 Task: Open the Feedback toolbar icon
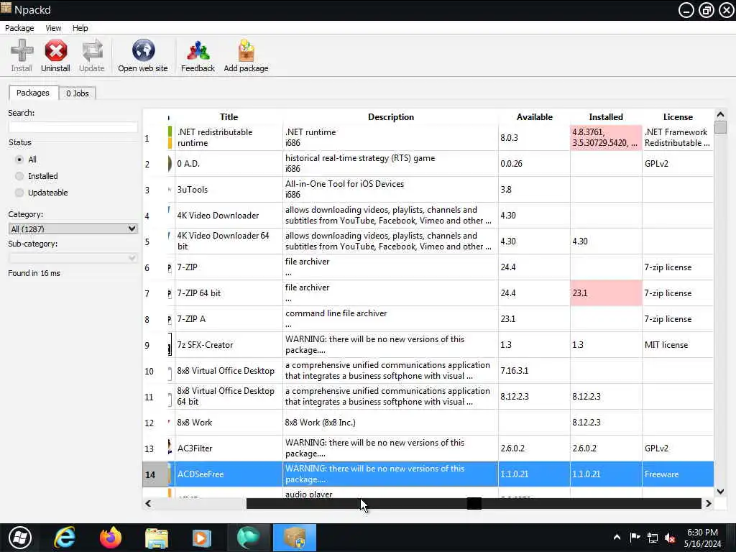pos(198,51)
